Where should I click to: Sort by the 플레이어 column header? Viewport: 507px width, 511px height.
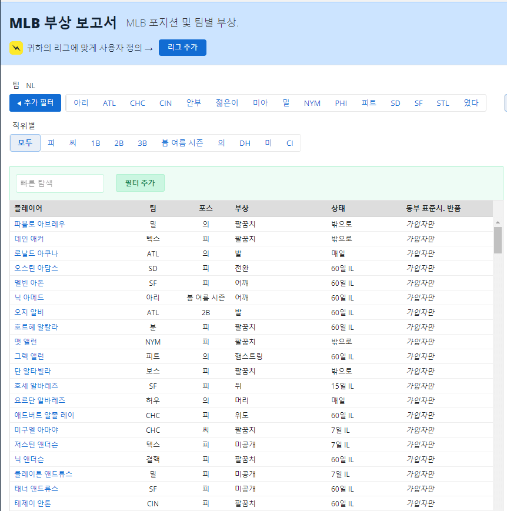point(28,208)
